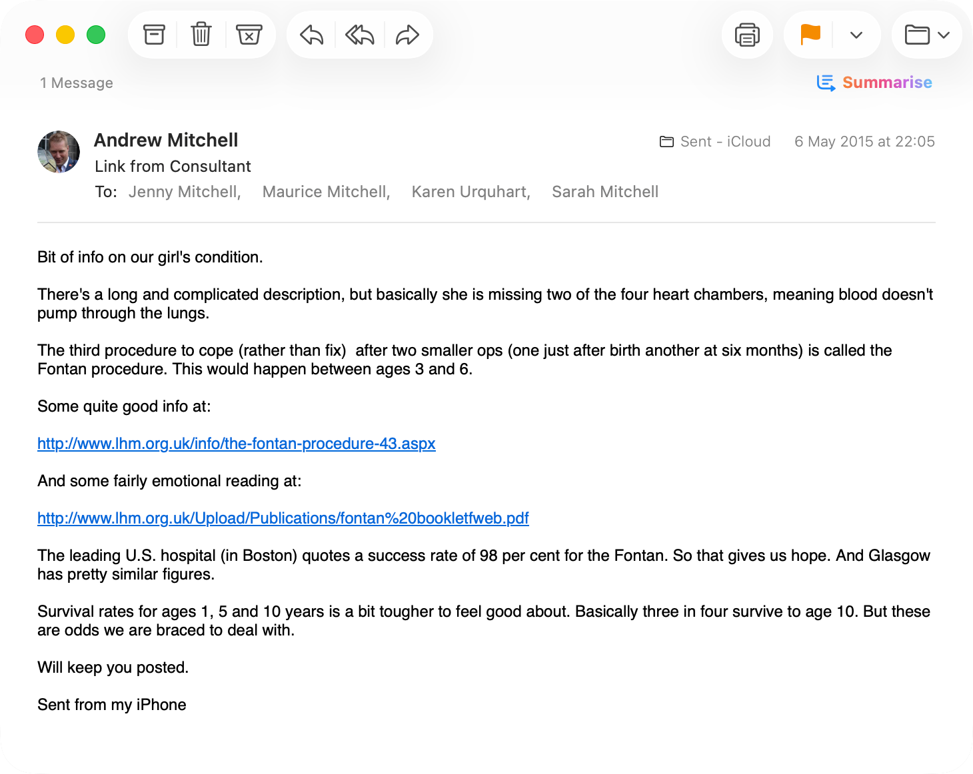Reply All to the message

(x=359, y=35)
